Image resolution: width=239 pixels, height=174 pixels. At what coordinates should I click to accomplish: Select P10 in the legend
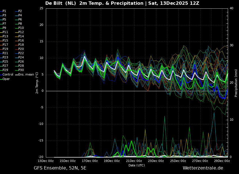[21, 28]
